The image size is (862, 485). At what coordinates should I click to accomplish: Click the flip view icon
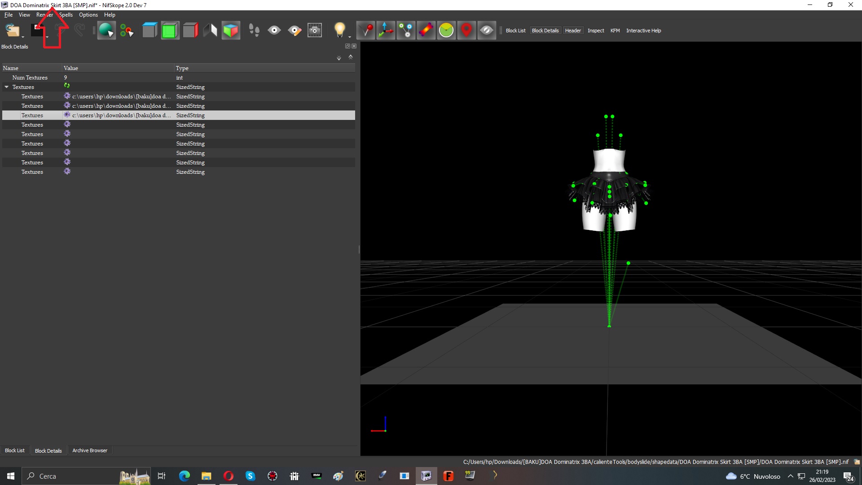tap(210, 31)
